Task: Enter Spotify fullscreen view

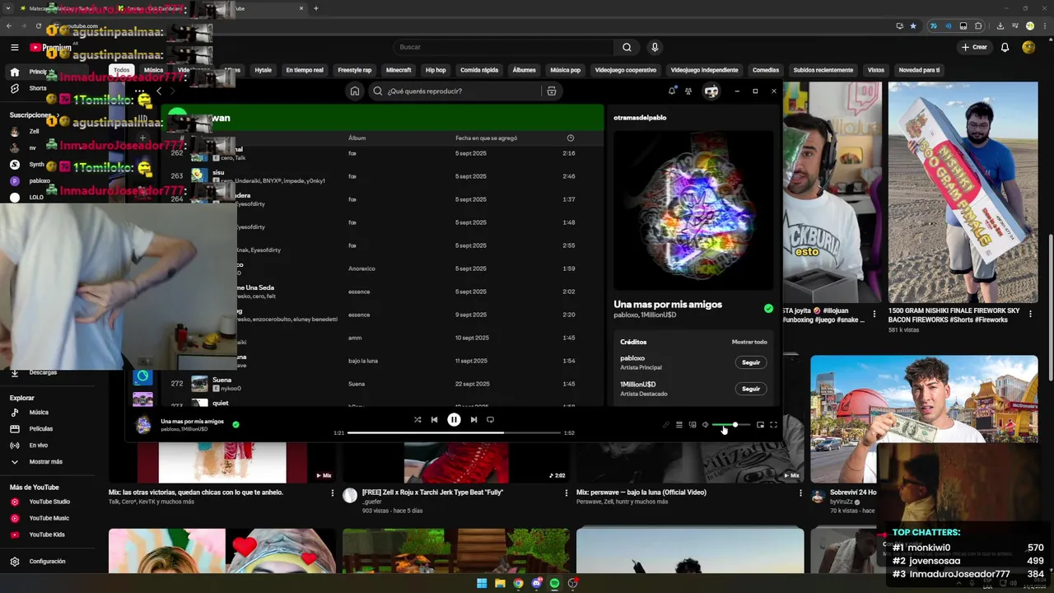Action: point(773,425)
